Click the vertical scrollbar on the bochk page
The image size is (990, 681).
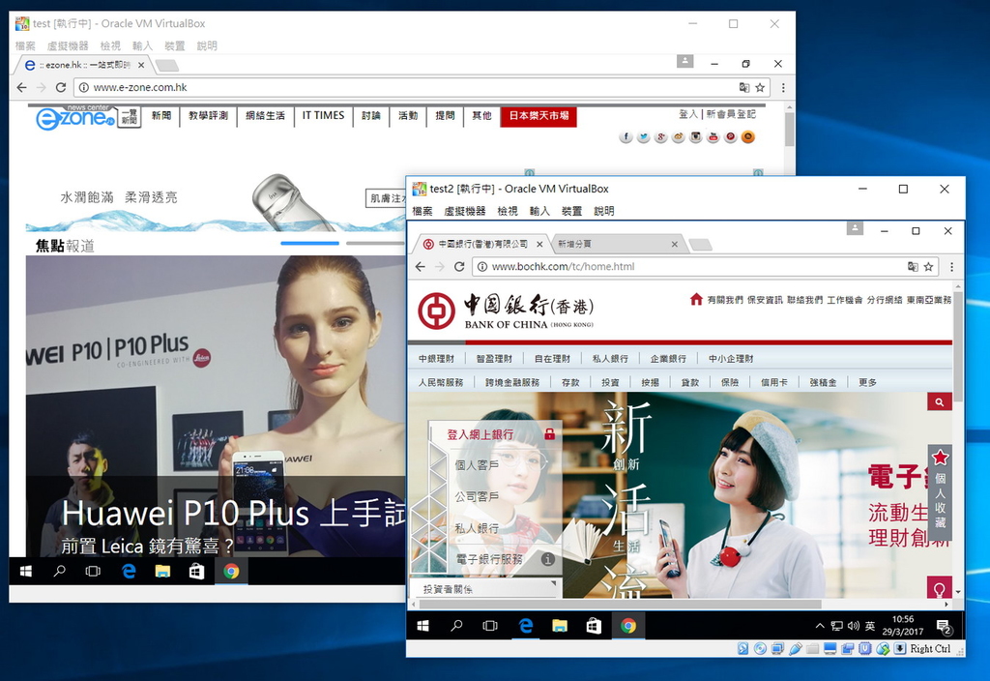coord(958,346)
